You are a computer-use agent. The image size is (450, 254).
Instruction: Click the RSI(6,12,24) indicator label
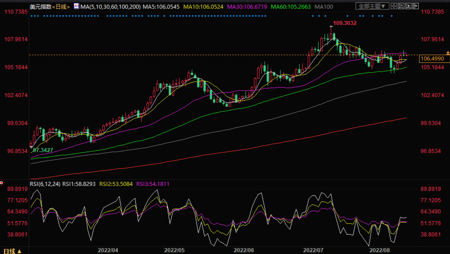pos(45,184)
